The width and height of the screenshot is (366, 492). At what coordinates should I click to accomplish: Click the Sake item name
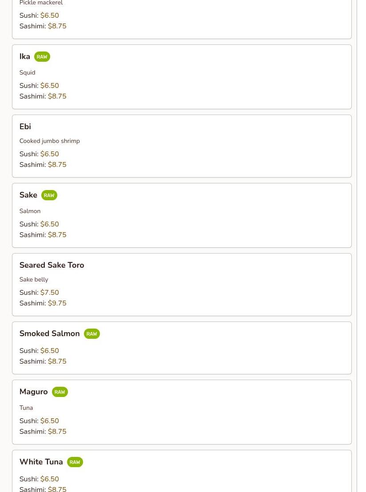click(x=28, y=195)
